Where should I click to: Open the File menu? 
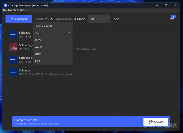[5, 10]
